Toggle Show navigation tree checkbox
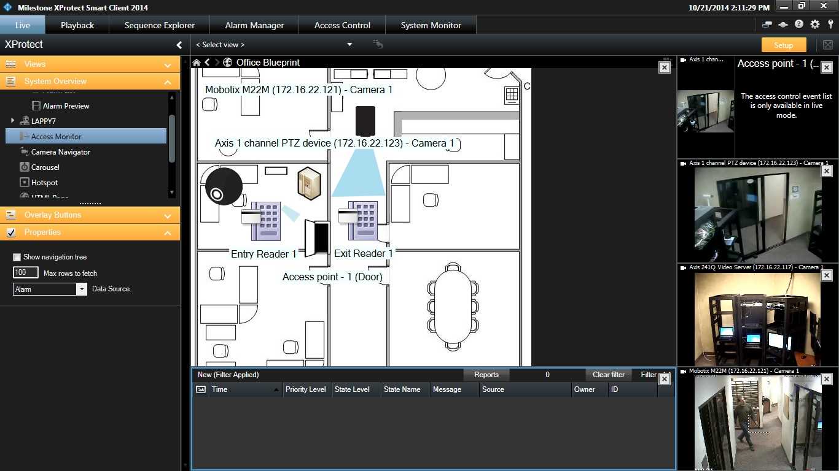 tap(17, 257)
